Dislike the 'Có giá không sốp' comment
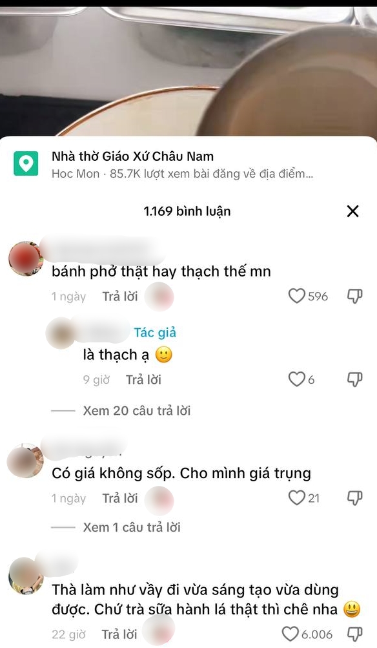377x648 pixels. [x=354, y=498]
